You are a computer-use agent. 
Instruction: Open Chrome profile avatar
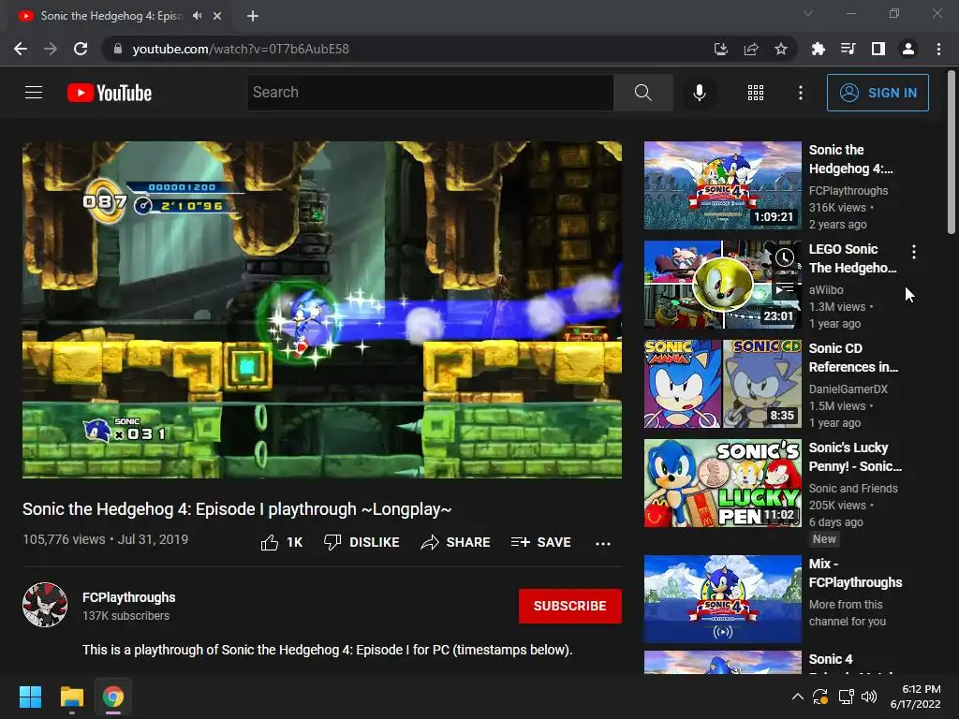908,49
